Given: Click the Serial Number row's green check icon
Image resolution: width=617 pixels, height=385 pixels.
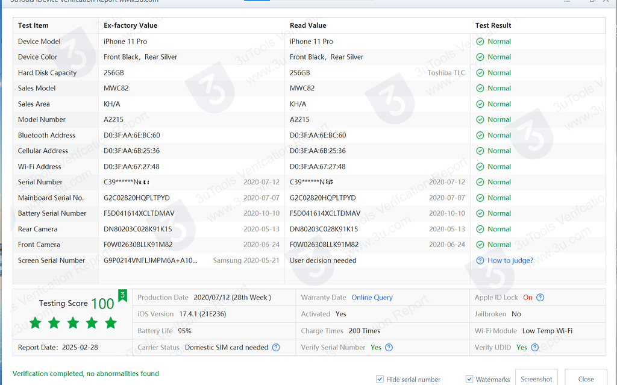Looking at the screenshot, I should (x=480, y=183).
